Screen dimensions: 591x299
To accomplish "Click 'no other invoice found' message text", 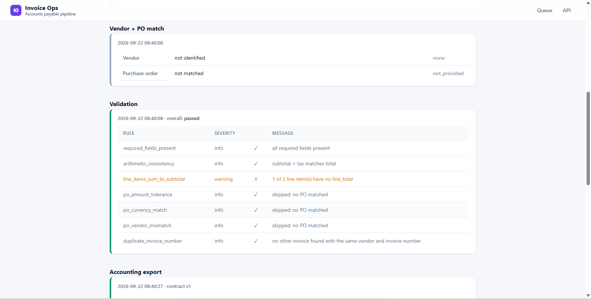I will click(346, 241).
